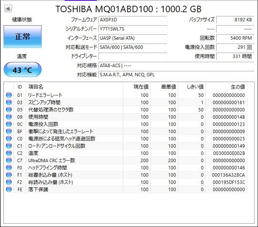This screenshot has width=258, height=227.
Task: Select the ヘッドフライング時間 row name
Action: [x=47, y=167]
